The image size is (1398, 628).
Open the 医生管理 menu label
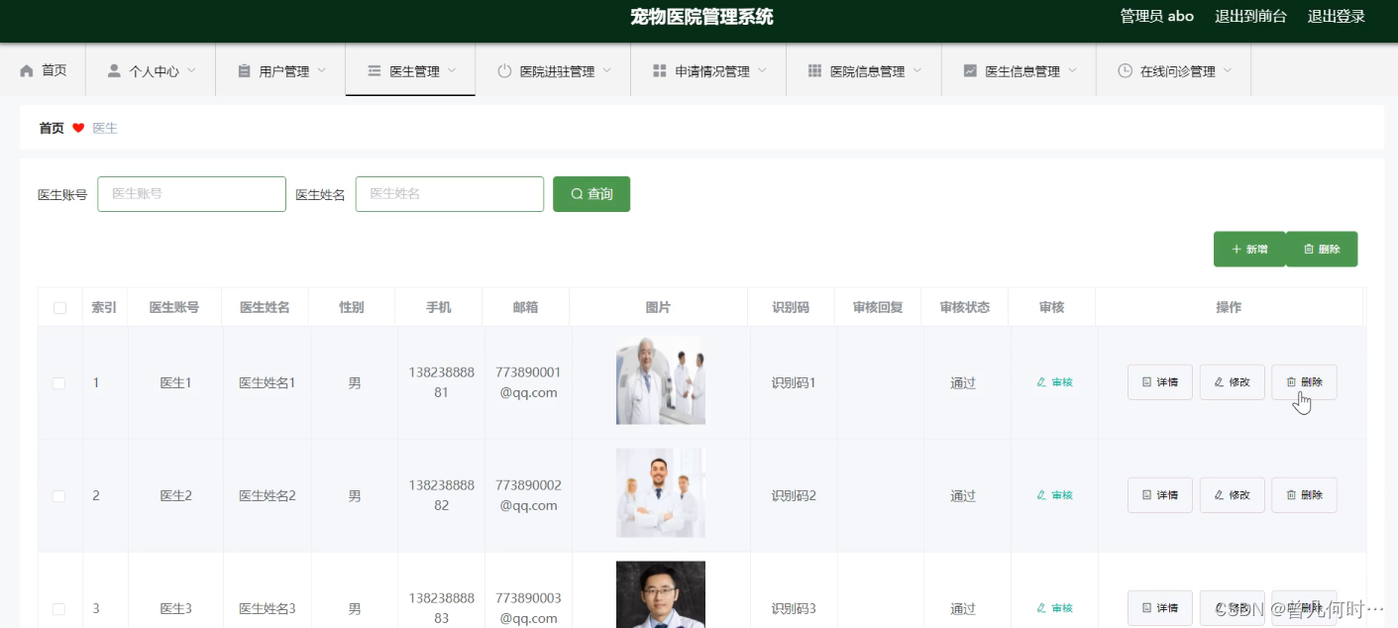tap(414, 71)
